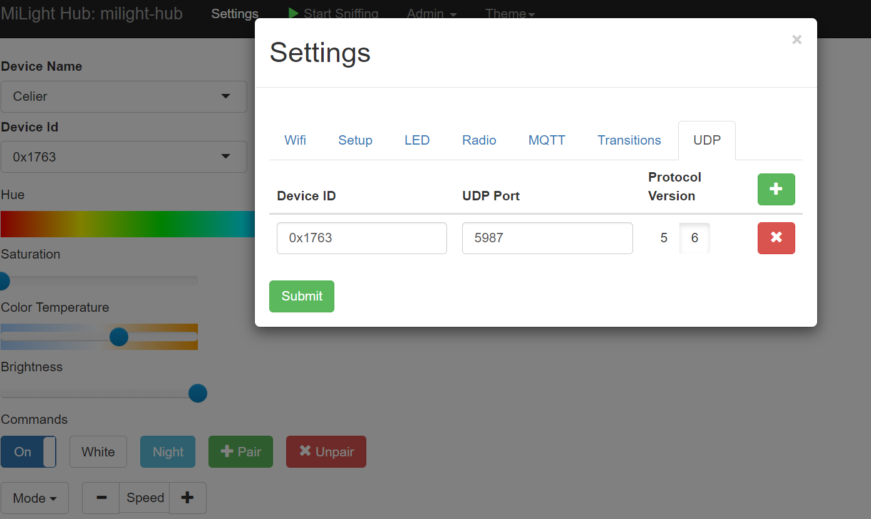Open the Mode dropdown
Viewport: 871px width, 519px height.
pos(35,498)
